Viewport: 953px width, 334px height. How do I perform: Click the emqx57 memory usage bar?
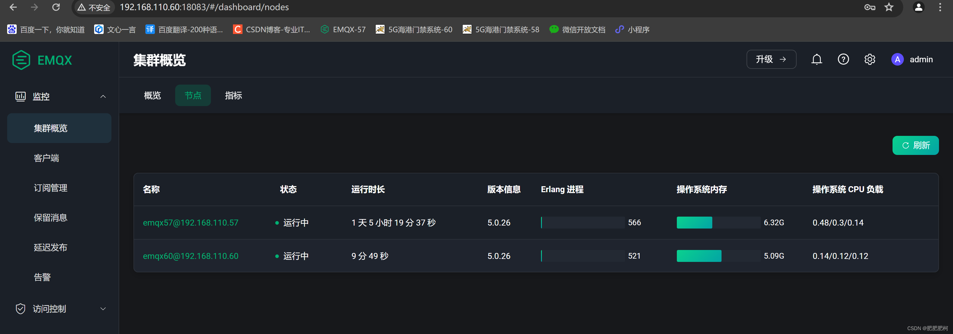(719, 223)
